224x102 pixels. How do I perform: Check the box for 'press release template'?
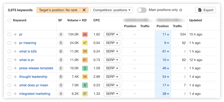pos(9,68)
